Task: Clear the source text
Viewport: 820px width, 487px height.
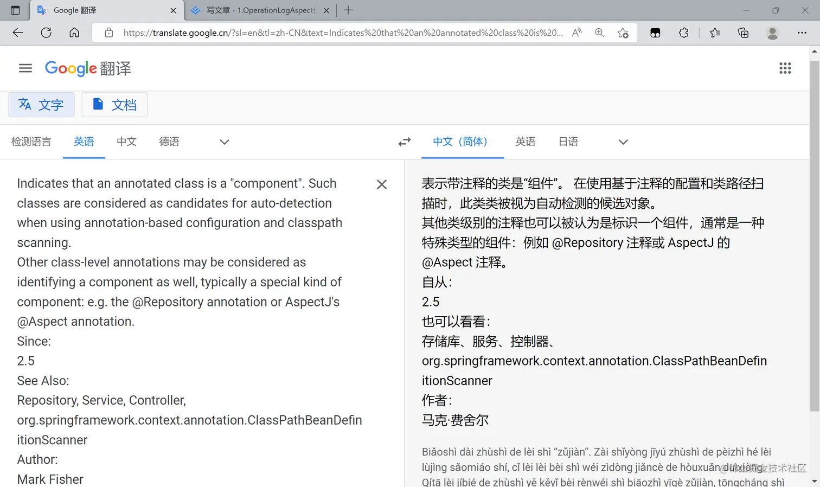Action: (382, 184)
